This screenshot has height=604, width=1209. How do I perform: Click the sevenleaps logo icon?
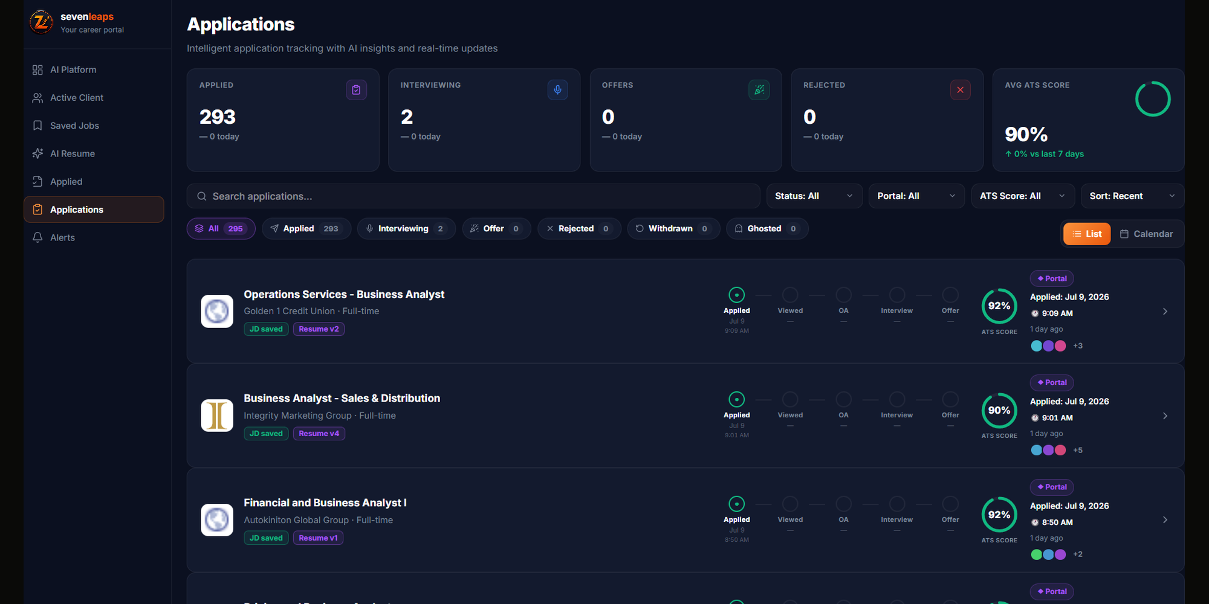point(41,22)
